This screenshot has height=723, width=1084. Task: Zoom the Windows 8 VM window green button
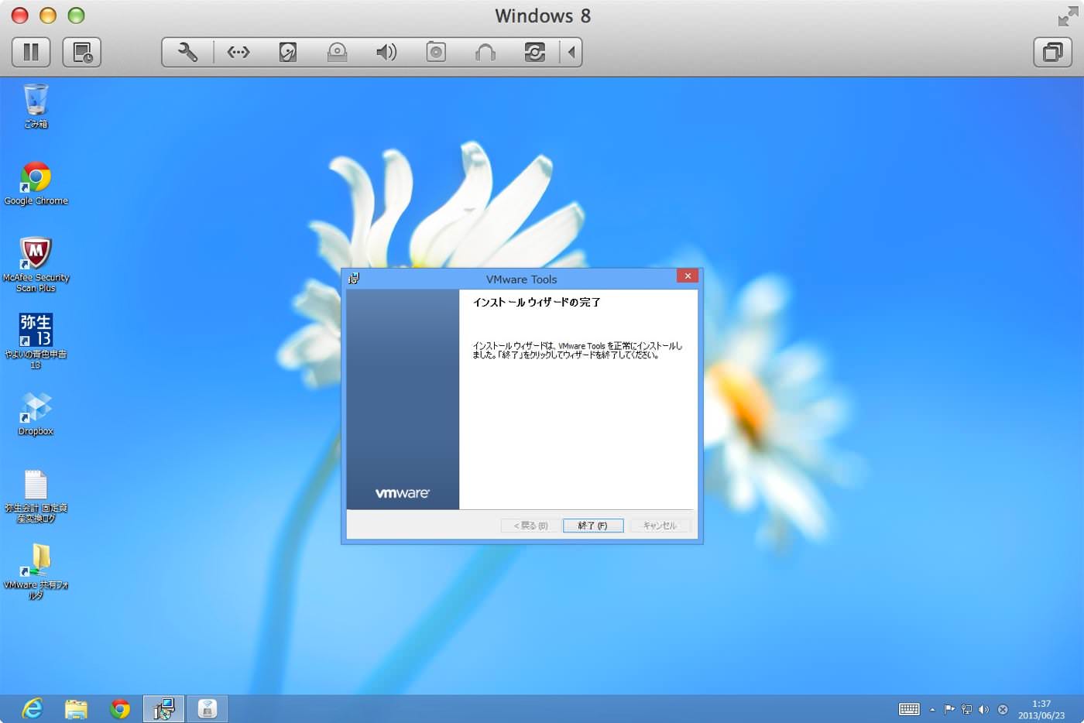click(76, 15)
